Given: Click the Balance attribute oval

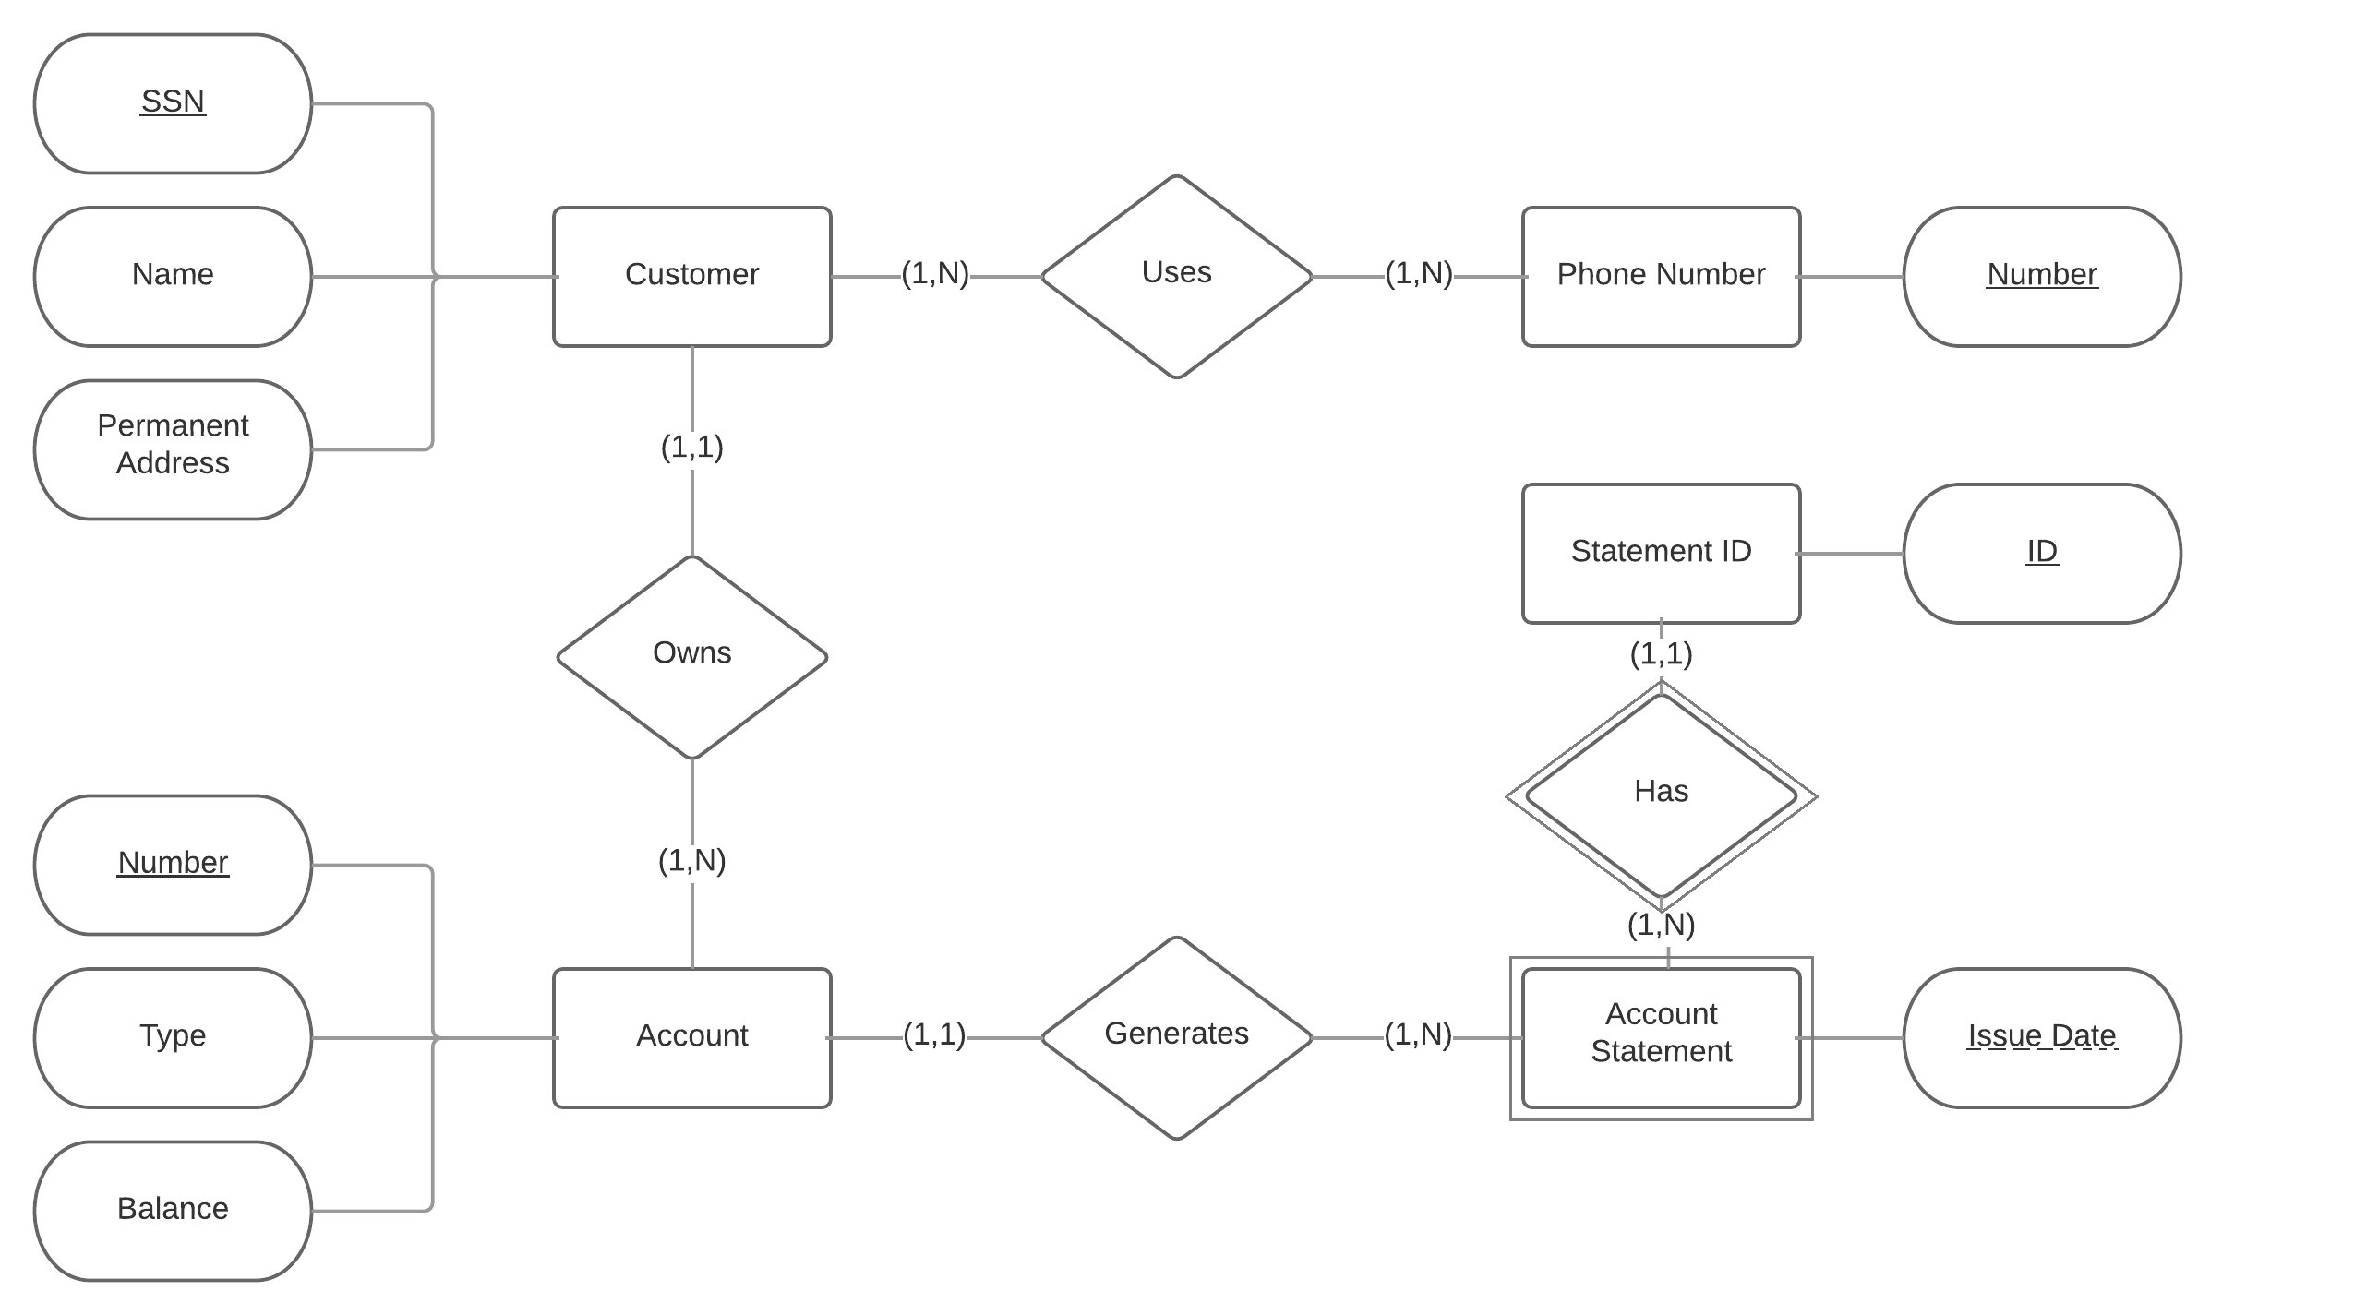Looking at the screenshot, I should tap(163, 1205).
